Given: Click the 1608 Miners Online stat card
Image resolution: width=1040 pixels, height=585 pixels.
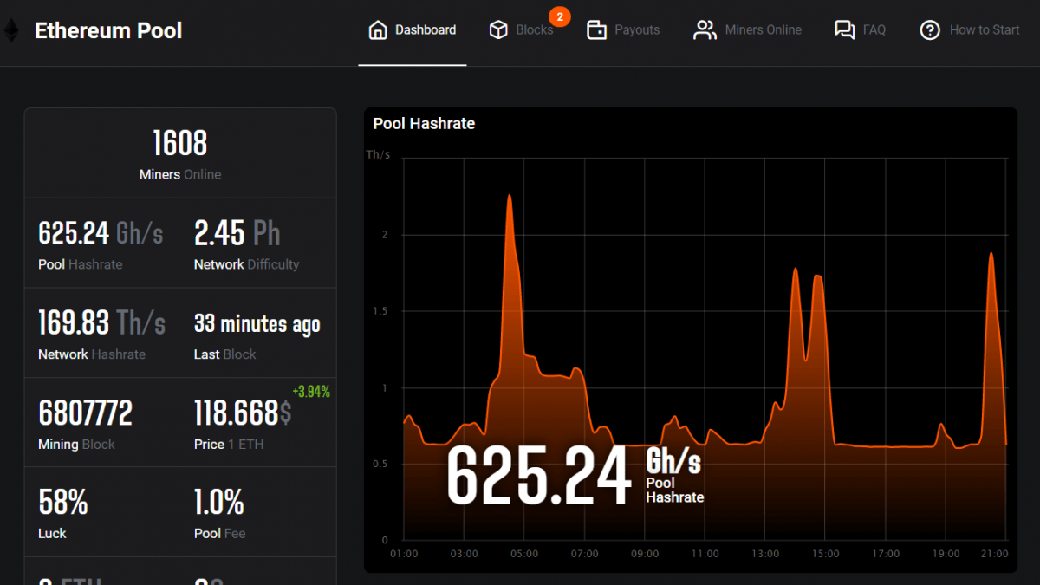Looking at the screenshot, I should (180, 152).
